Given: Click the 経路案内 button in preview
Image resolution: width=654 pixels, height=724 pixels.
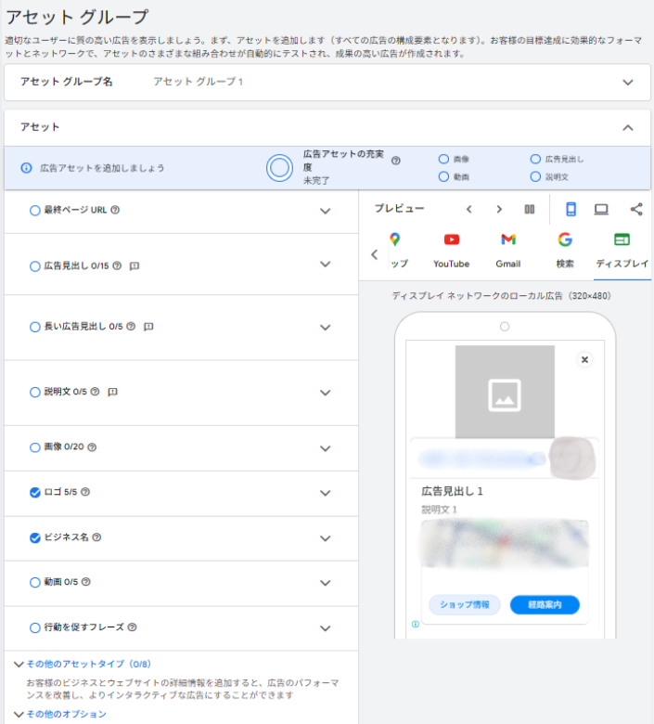Looking at the screenshot, I should [545, 605].
